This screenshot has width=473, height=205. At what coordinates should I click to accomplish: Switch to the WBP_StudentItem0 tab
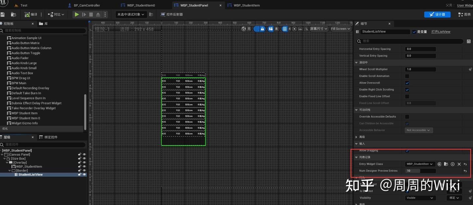pos(141,5)
